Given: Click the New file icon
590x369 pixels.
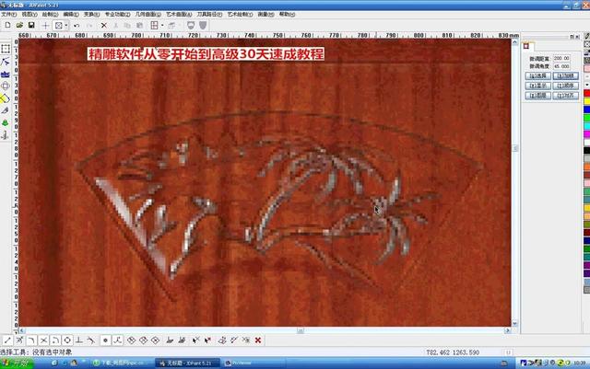Looking at the screenshot, I should [6, 25].
